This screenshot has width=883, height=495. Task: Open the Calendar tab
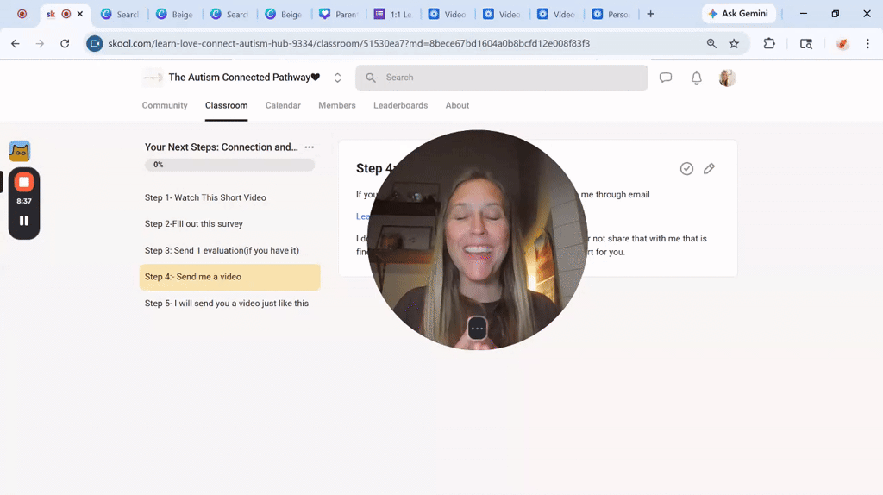pos(283,105)
